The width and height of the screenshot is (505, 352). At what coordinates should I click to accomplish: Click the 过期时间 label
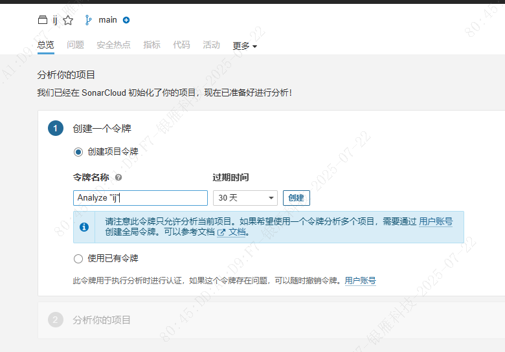[x=230, y=177]
